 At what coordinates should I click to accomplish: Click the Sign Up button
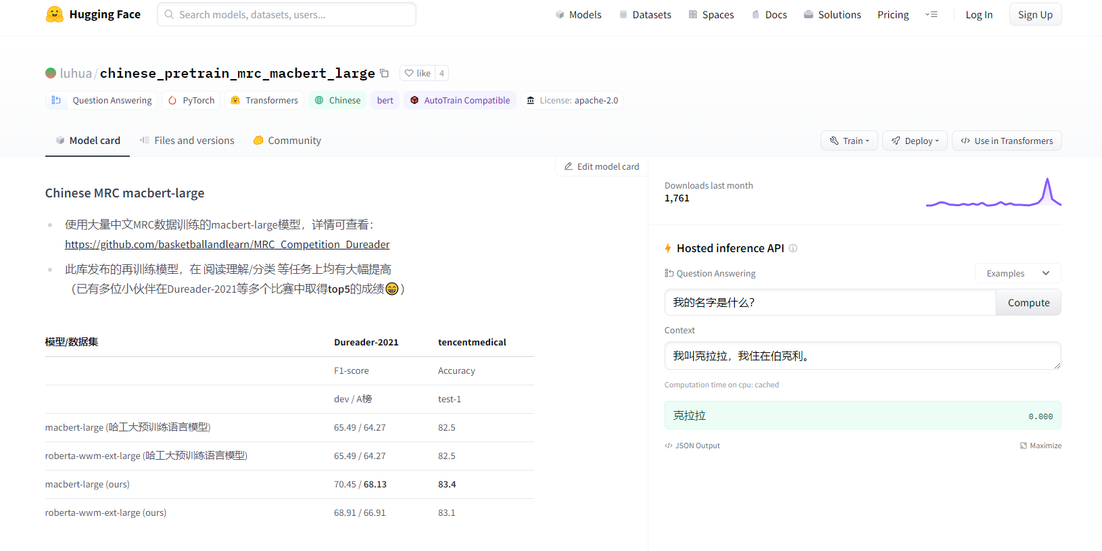tap(1035, 14)
